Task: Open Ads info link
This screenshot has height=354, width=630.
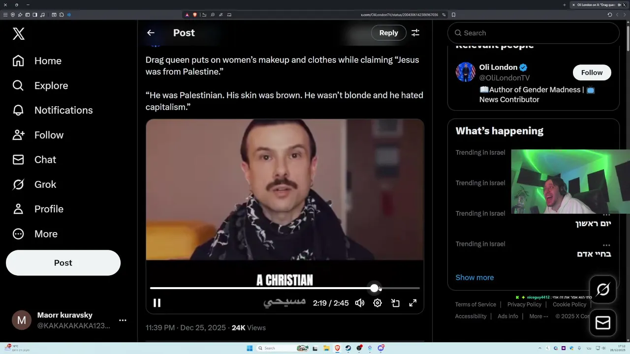Action: 508,316
